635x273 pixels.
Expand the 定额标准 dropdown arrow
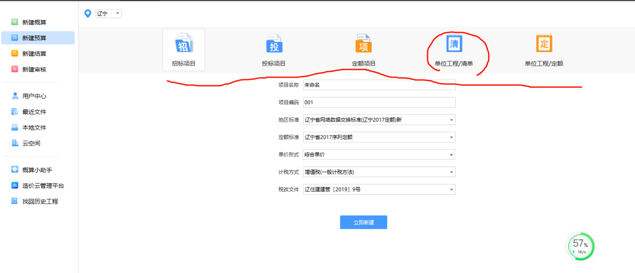[452, 137]
